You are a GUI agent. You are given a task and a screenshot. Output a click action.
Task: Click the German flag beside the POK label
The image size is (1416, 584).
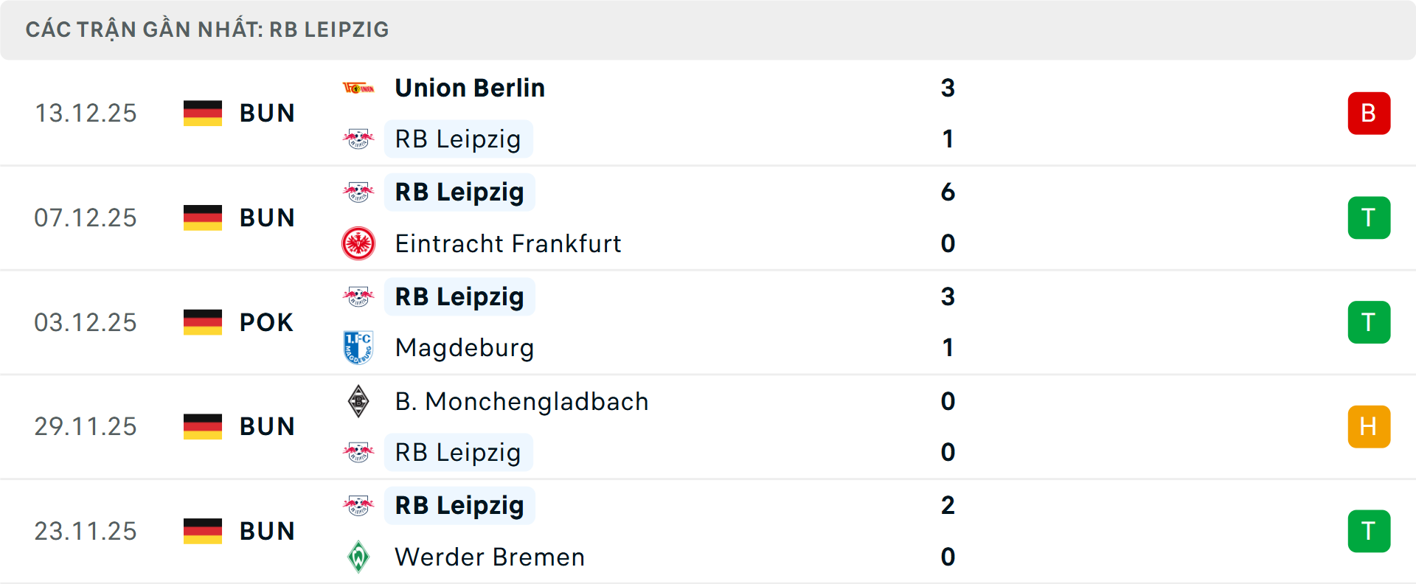coord(203,321)
